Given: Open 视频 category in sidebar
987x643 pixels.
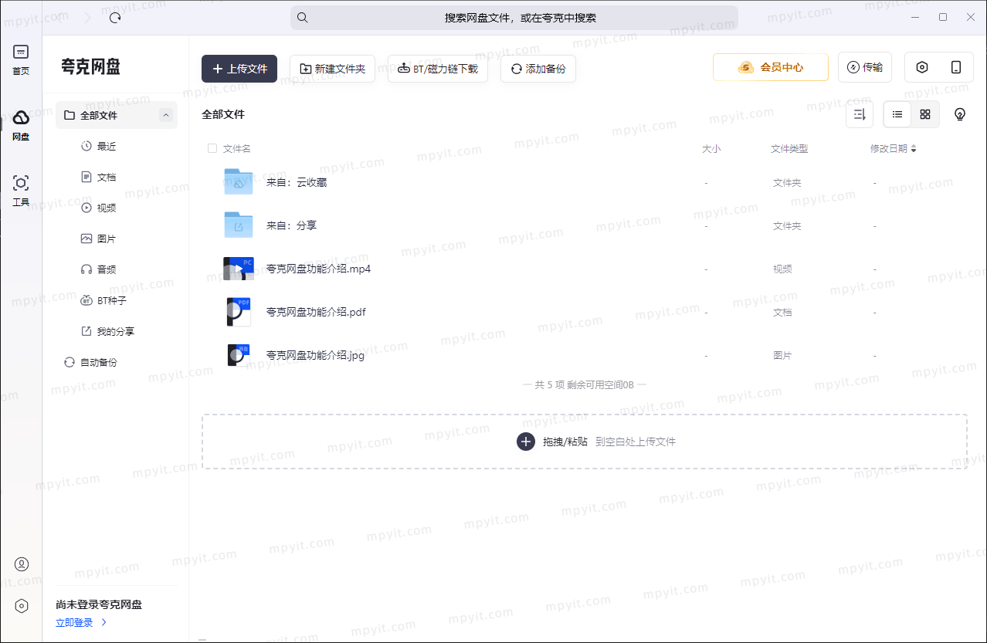Looking at the screenshot, I should pyautogui.click(x=107, y=208).
